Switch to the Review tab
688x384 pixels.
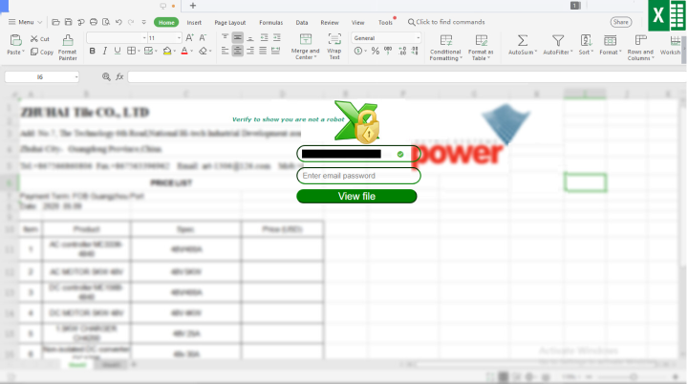click(x=330, y=22)
